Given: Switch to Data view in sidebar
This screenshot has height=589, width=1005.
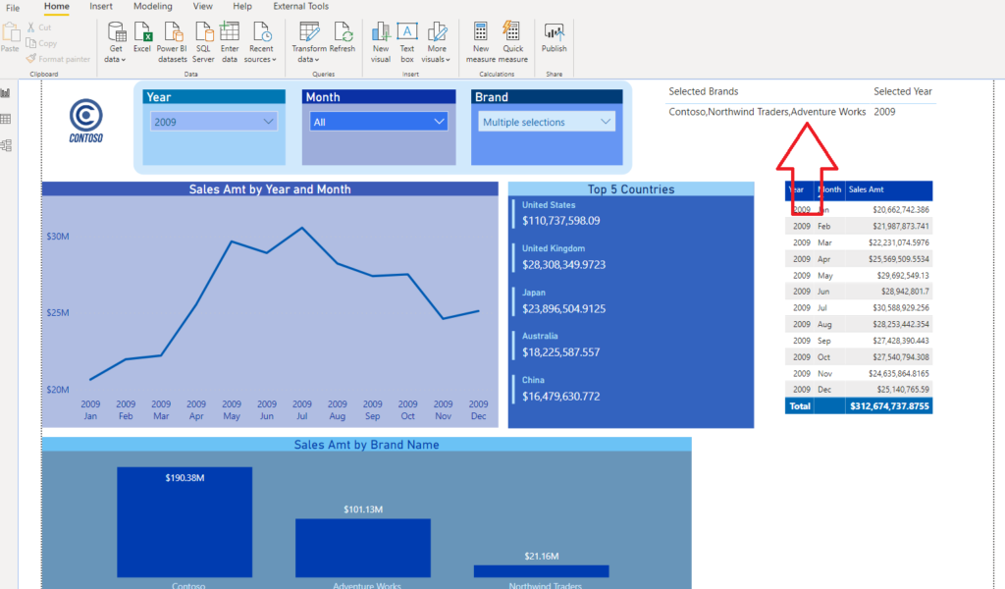Looking at the screenshot, I should (x=6, y=119).
